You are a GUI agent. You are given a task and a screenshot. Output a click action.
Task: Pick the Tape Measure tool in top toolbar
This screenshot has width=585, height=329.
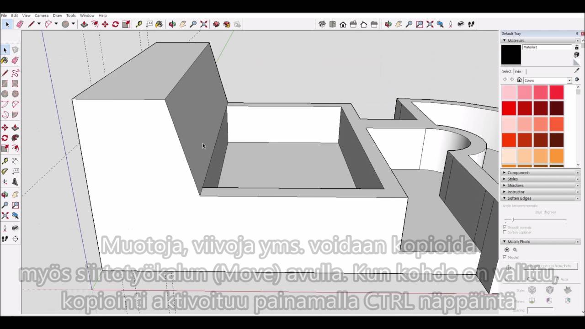point(139,24)
